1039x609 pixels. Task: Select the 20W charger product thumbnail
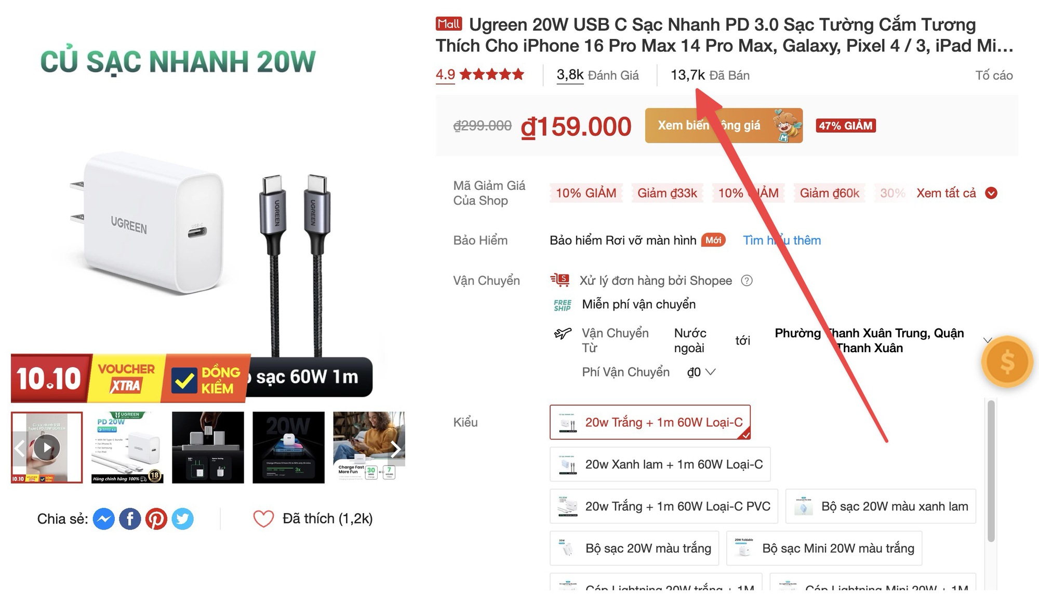pyautogui.click(x=127, y=447)
